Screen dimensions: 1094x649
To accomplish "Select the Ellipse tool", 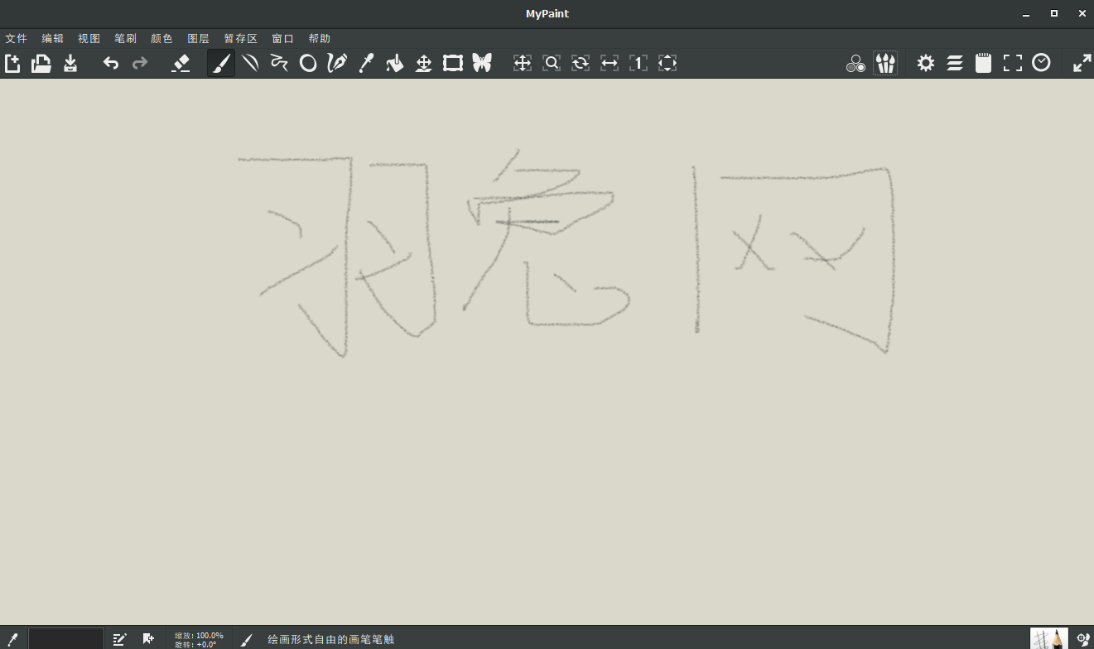I will click(308, 63).
